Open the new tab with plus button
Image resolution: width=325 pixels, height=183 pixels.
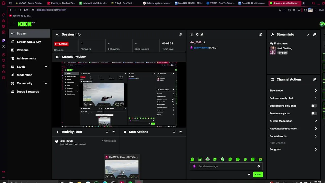(x=303, y=3)
